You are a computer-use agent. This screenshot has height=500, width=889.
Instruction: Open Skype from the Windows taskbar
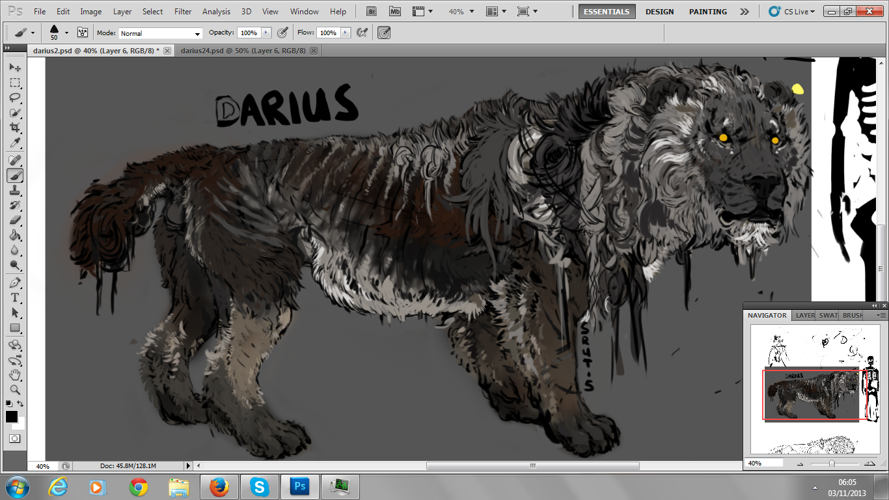tap(260, 486)
